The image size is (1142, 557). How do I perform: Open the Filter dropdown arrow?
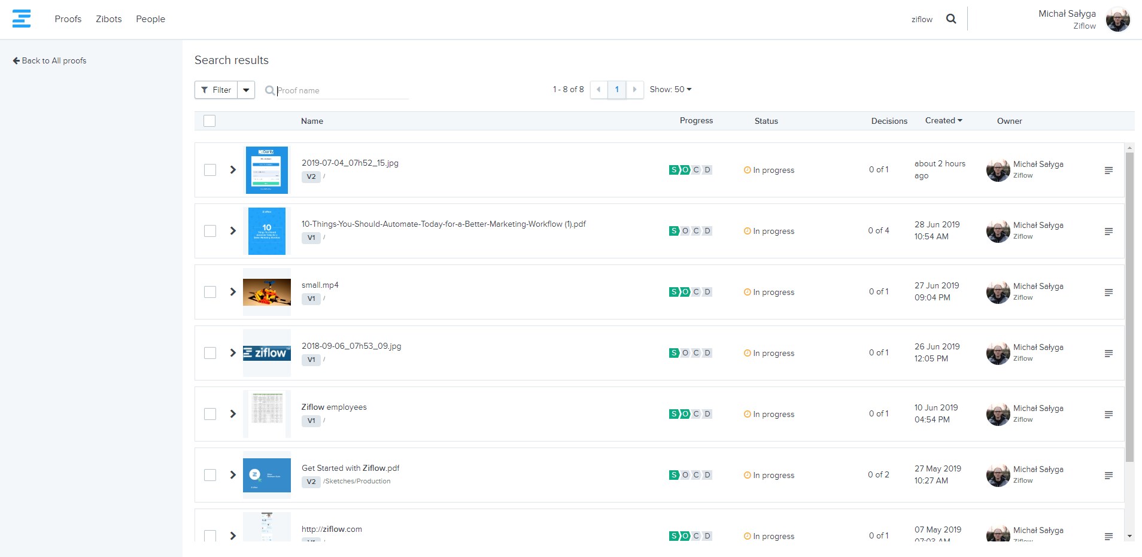point(246,90)
